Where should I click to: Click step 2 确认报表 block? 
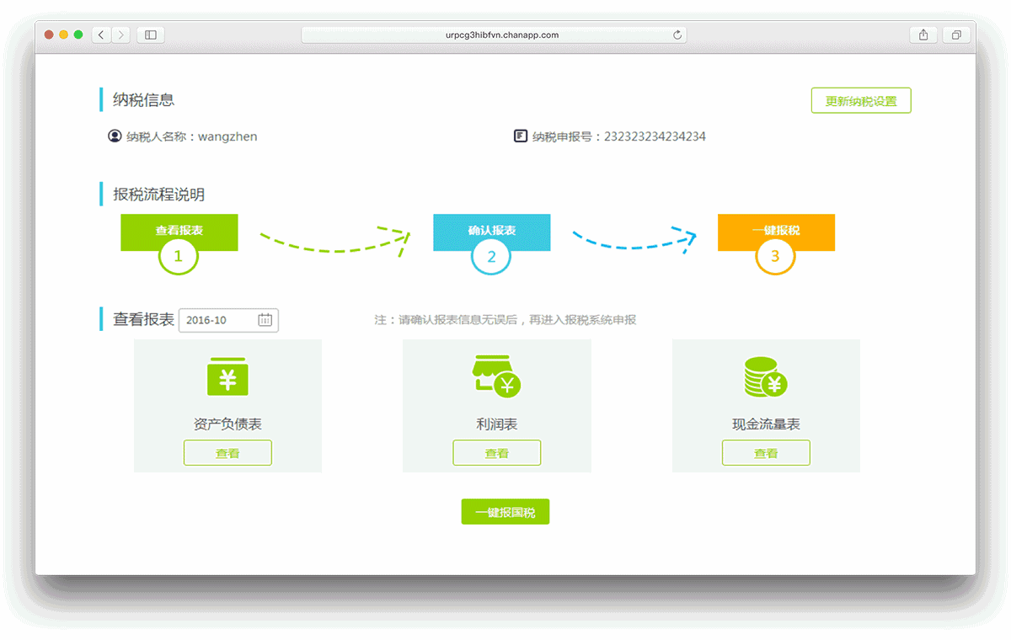[x=491, y=230]
